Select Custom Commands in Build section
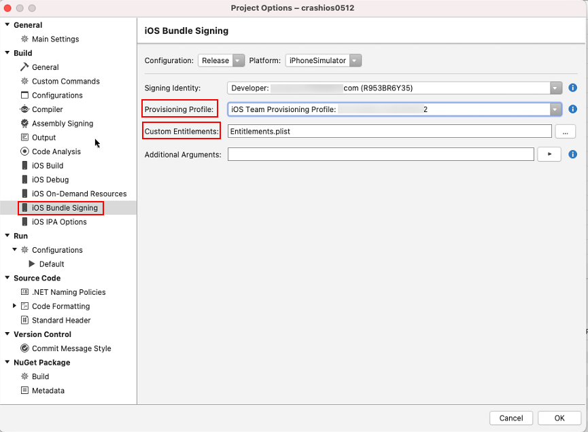This screenshot has height=432, width=588. coord(65,82)
